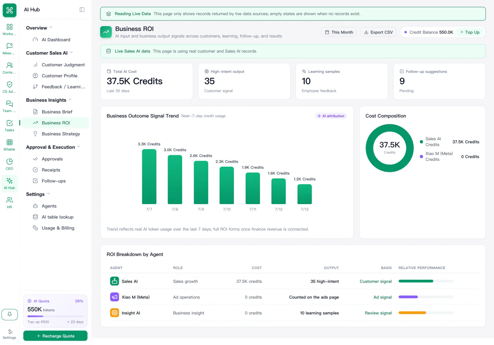The height and width of the screenshot is (345, 494).
Task: Select Business ROI in sidebar
Action: pos(55,123)
